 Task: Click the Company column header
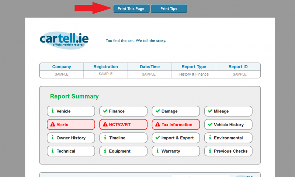pyautogui.click(x=62, y=67)
